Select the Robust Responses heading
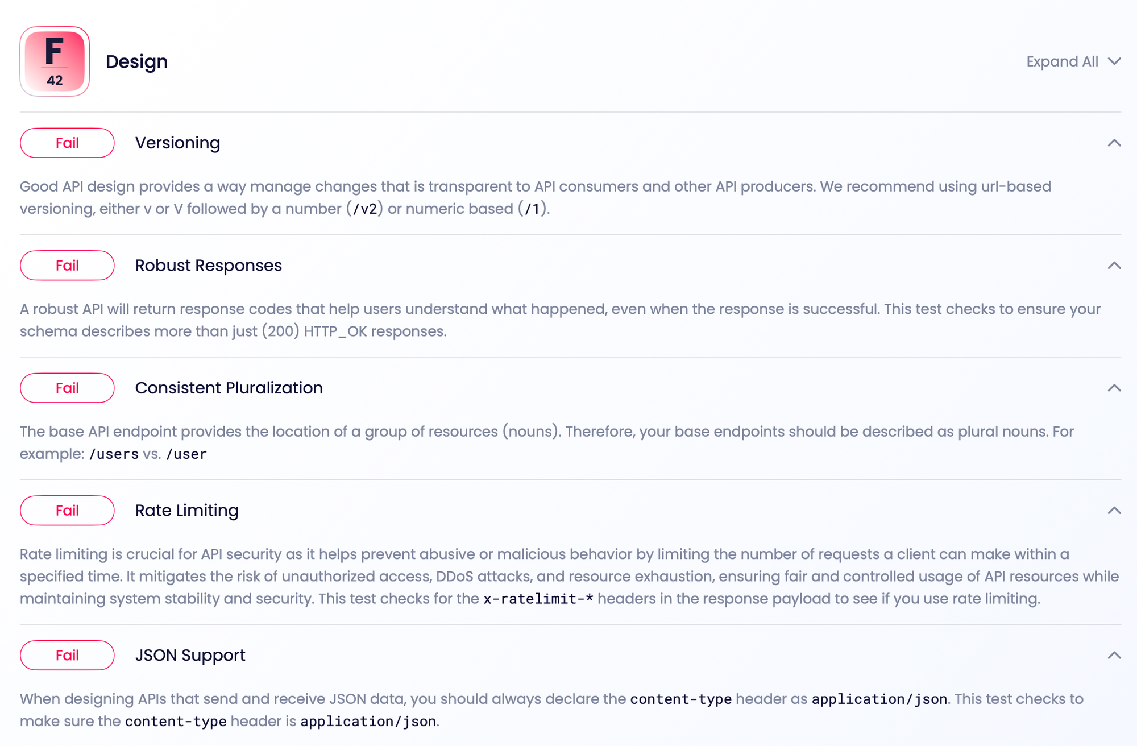Image resolution: width=1137 pixels, height=746 pixels. [208, 266]
